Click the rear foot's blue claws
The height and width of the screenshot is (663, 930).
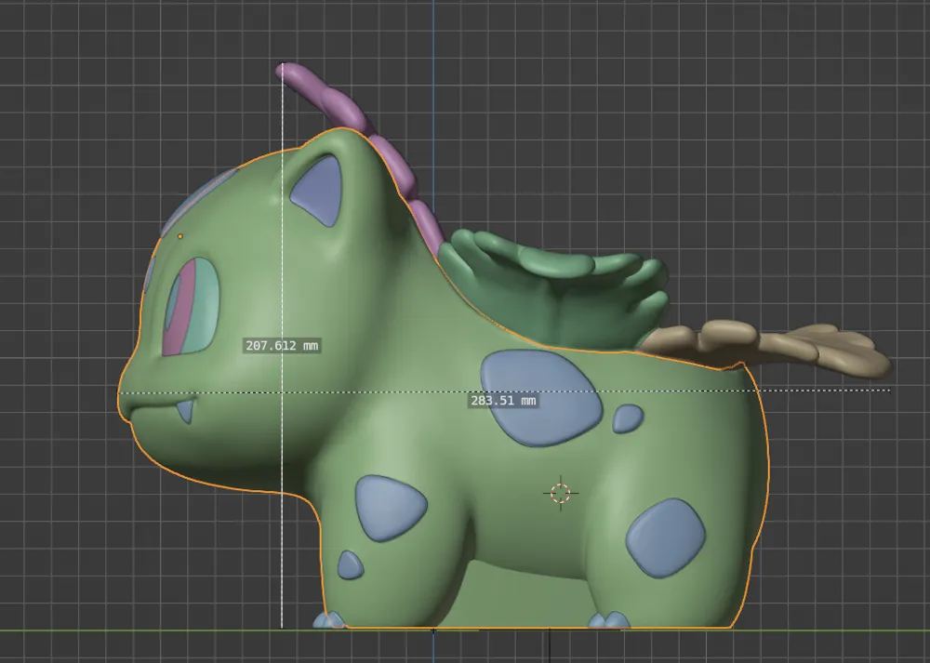609,620
